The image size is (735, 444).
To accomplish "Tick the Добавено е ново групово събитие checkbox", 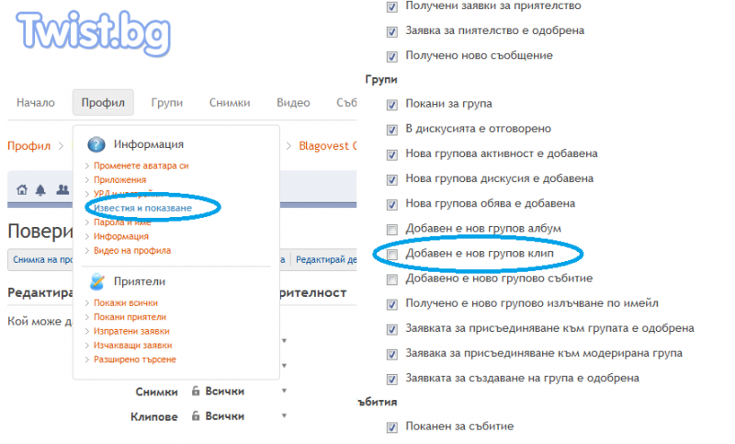I will click(392, 279).
